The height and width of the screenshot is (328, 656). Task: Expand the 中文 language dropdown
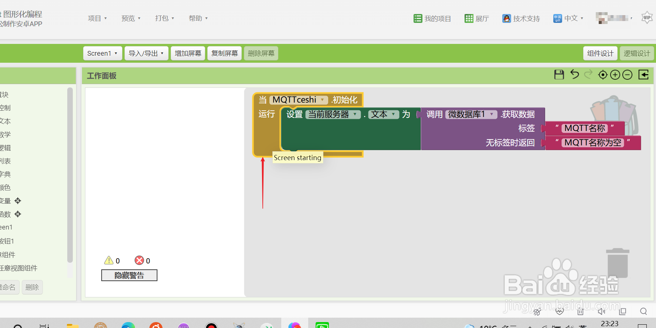[x=568, y=18]
